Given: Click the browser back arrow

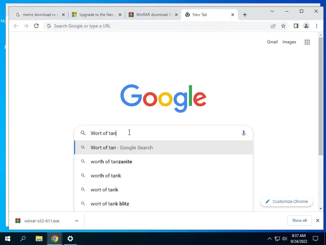Looking at the screenshot, I should [x=16, y=26].
